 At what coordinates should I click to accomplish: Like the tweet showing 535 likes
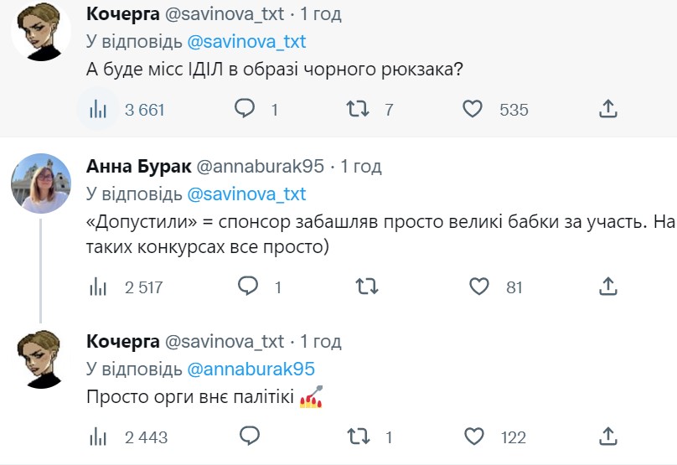point(473,109)
